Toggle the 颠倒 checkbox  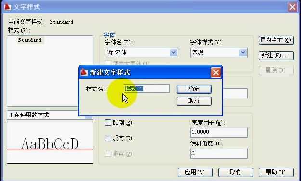tap(108, 122)
